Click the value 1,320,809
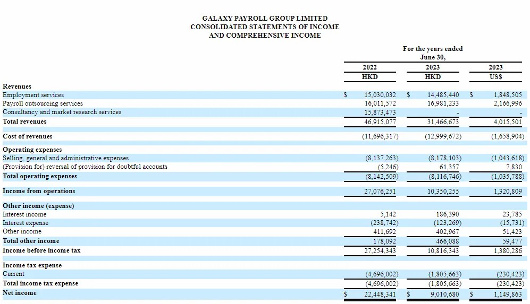This screenshot has width=530, height=304. click(508, 192)
